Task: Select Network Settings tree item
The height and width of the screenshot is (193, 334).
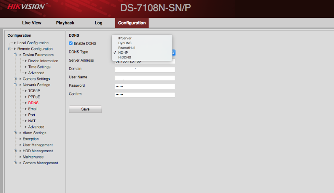Action: click(x=36, y=85)
